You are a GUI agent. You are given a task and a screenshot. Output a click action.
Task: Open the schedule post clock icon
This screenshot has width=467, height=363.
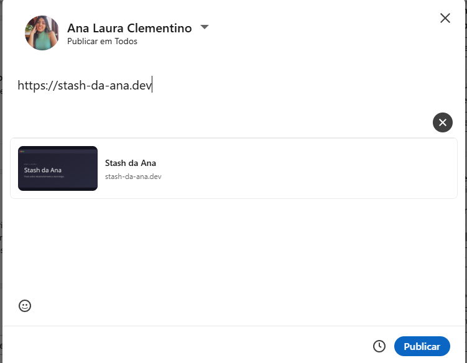click(379, 346)
